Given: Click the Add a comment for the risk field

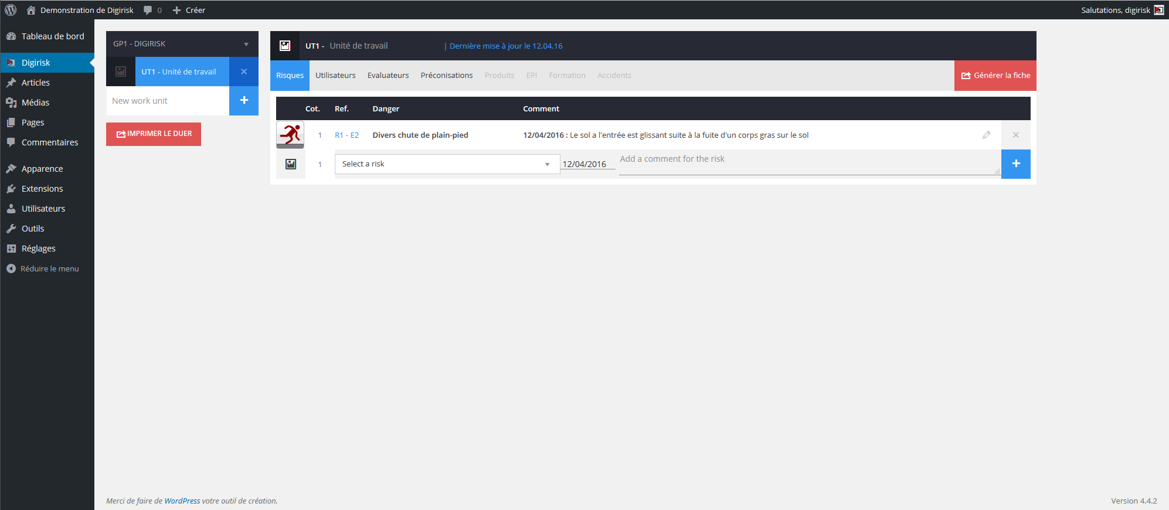Looking at the screenshot, I should point(810,163).
